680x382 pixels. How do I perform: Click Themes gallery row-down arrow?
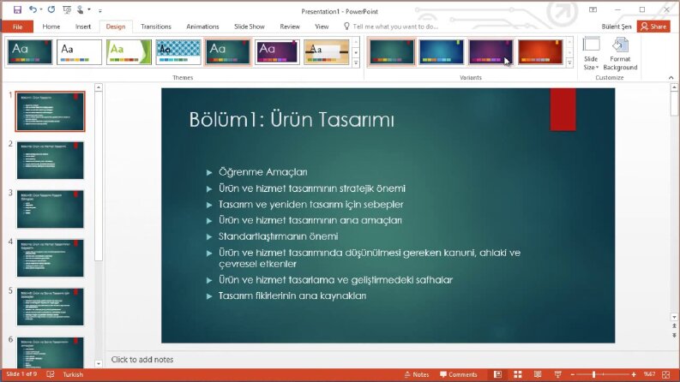tap(356, 52)
